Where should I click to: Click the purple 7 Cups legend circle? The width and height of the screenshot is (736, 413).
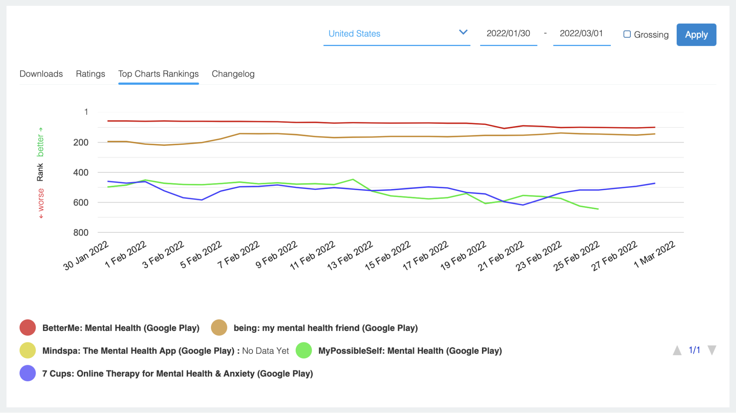pyautogui.click(x=28, y=373)
